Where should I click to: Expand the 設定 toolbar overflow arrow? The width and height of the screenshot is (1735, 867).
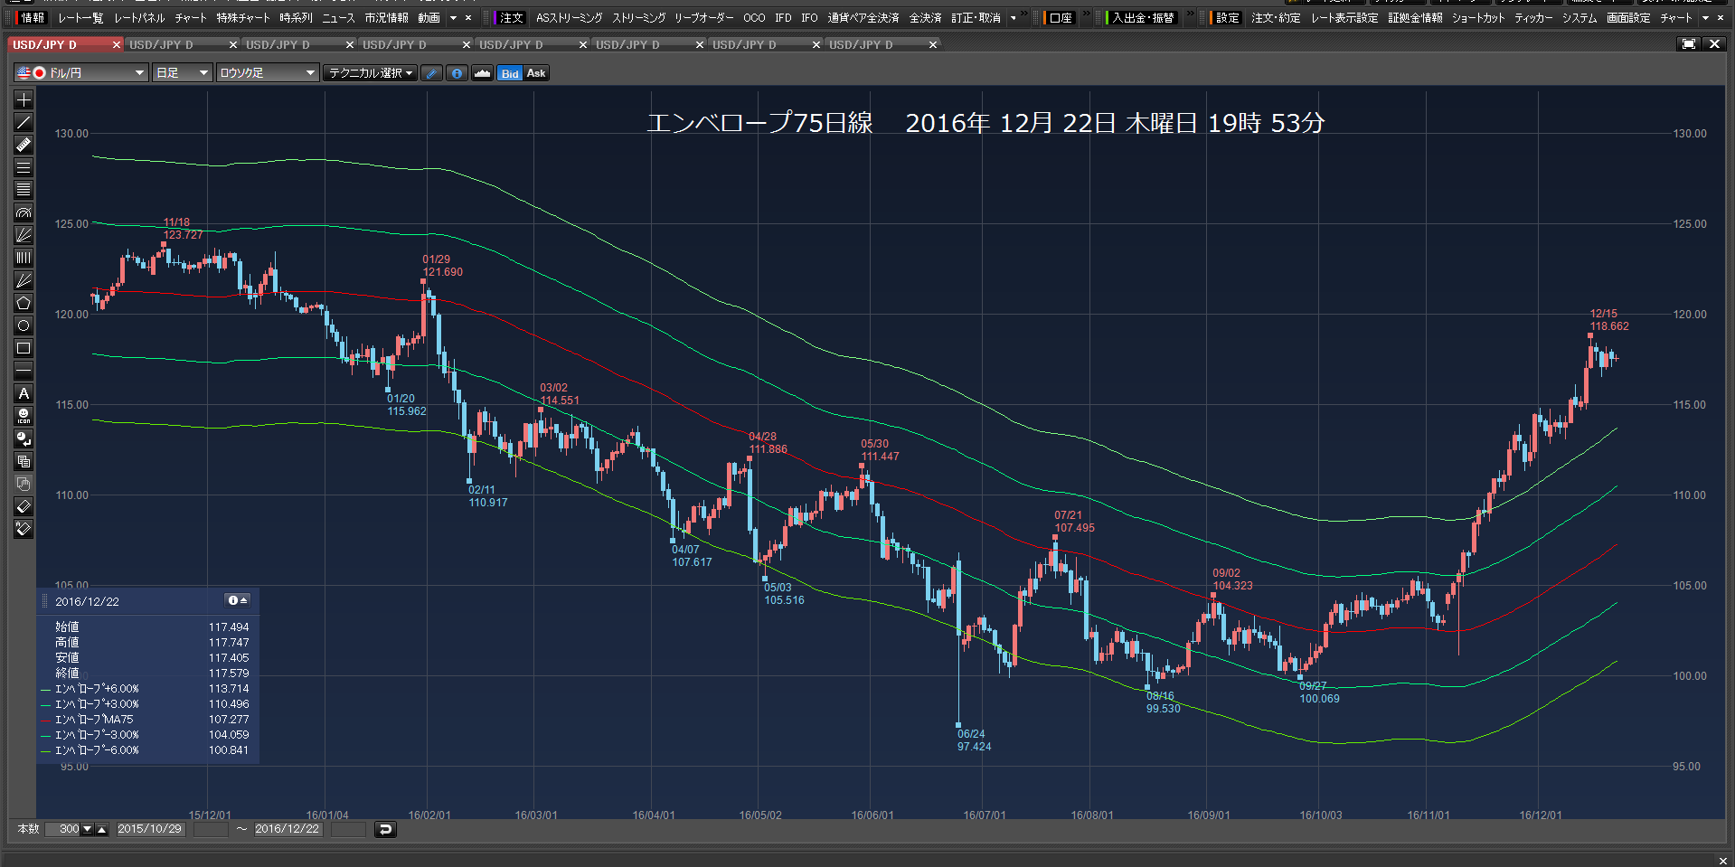click(1706, 18)
